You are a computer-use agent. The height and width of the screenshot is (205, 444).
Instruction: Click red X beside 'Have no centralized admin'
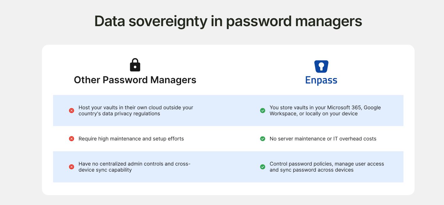click(x=71, y=167)
